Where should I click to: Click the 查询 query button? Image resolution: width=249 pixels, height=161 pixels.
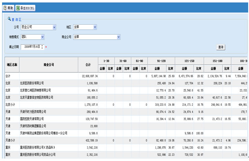(x=221, y=47)
